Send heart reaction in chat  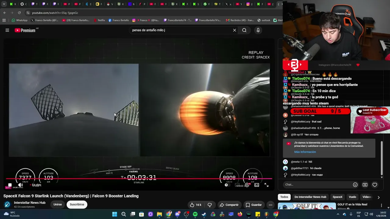pyautogui.click(x=375, y=185)
